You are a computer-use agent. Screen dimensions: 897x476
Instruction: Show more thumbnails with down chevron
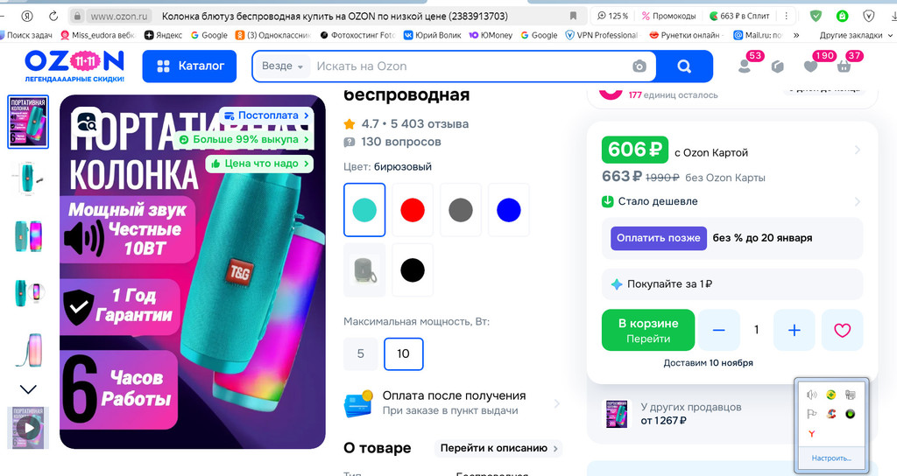click(x=28, y=389)
